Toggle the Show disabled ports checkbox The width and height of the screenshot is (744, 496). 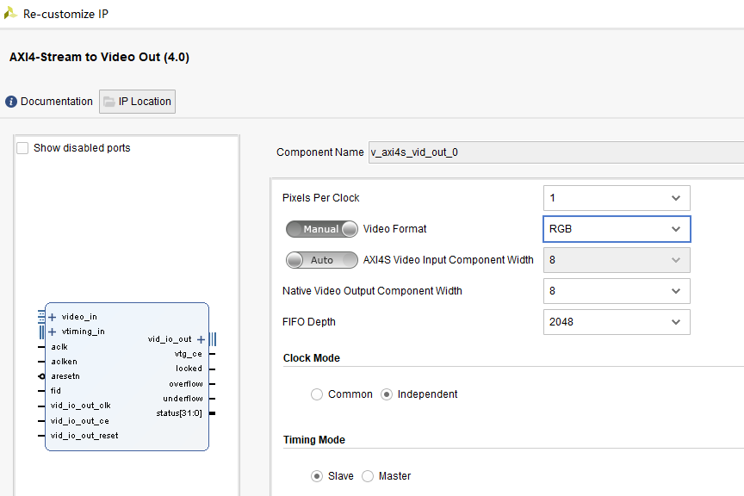coord(23,148)
